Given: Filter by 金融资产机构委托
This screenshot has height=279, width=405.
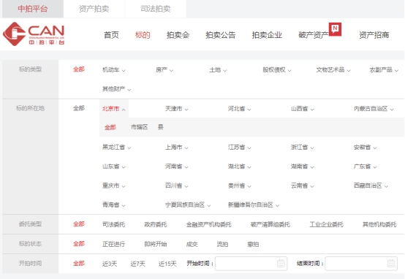Looking at the screenshot, I should pos(208,224).
